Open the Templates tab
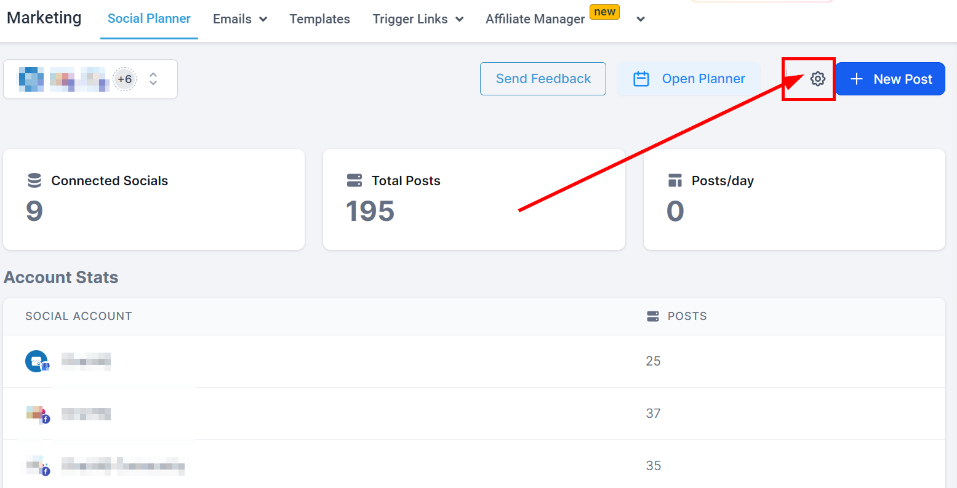957x488 pixels. [319, 19]
